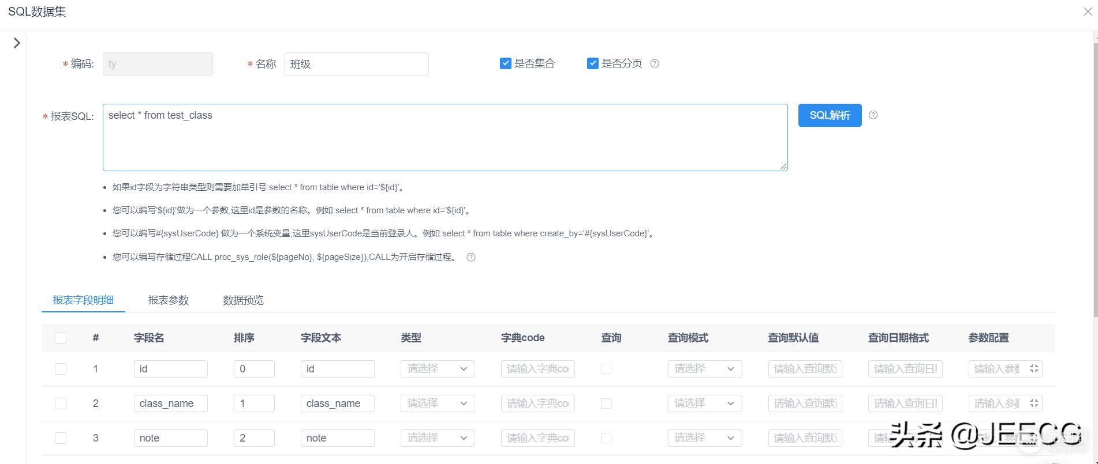Screen dimensions: 1098x464
Task: Edit 字段名 input for class_name row
Action: tap(170, 403)
